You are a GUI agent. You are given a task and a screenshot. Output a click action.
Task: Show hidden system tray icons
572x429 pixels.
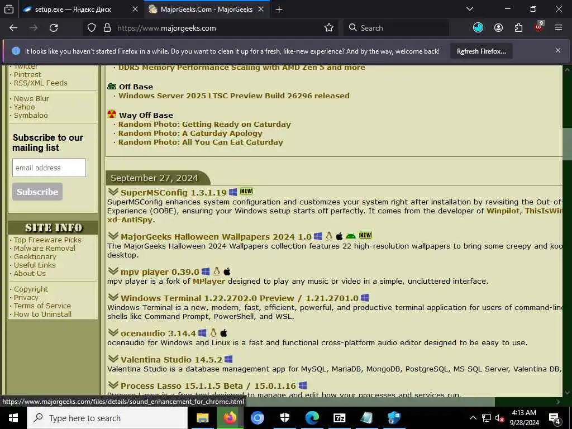click(x=473, y=418)
